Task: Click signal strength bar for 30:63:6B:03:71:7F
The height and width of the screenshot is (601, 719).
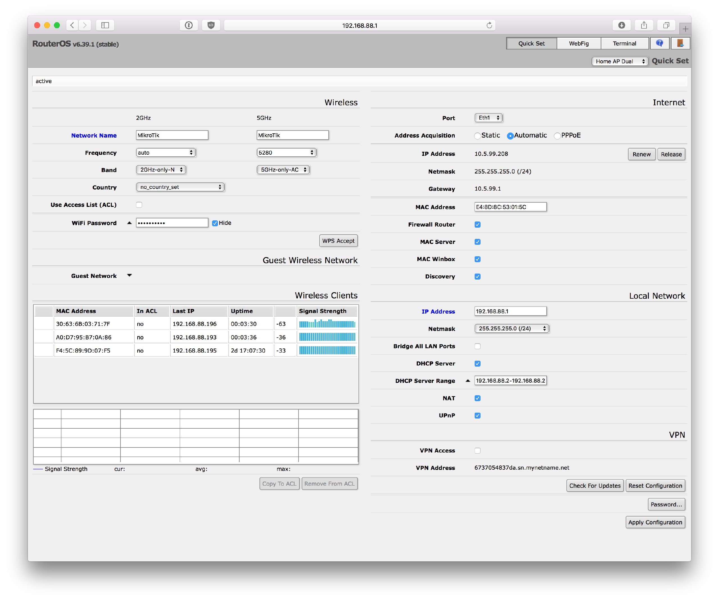Action: tap(327, 324)
